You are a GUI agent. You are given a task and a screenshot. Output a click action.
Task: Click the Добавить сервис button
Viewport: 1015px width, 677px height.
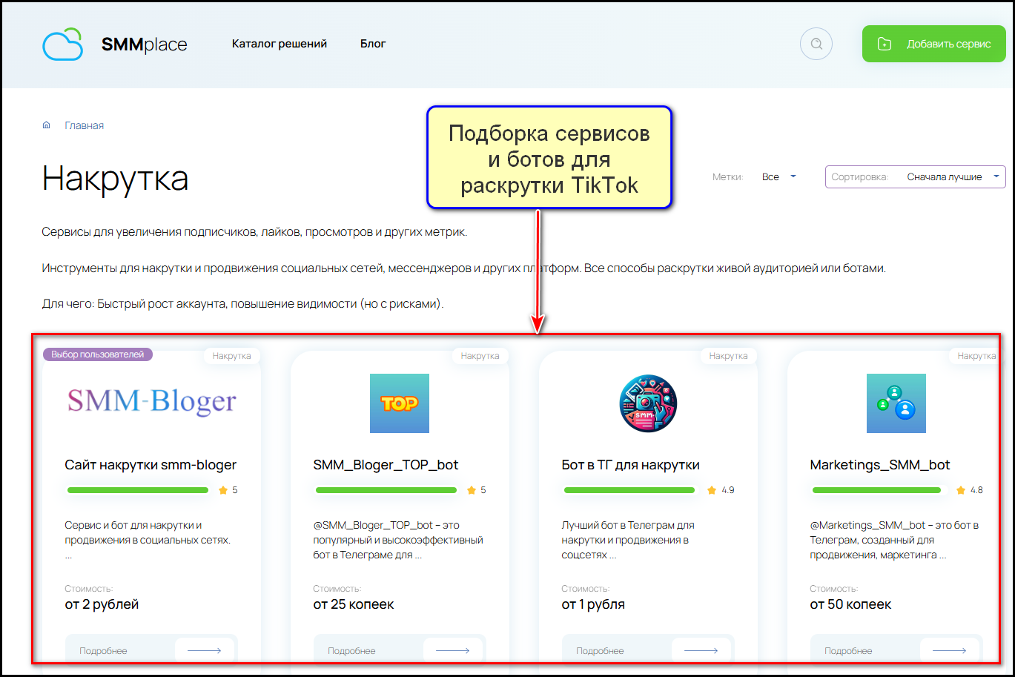click(933, 44)
